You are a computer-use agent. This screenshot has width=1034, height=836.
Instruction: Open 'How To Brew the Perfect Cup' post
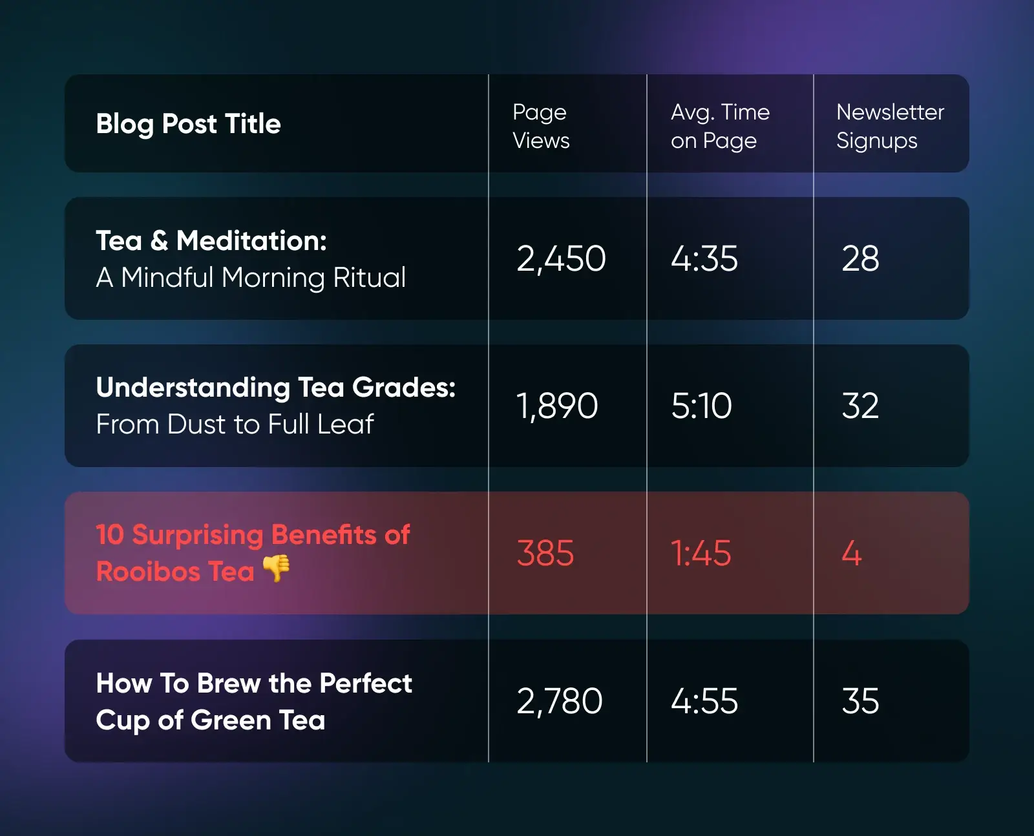(x=253, y=701)
